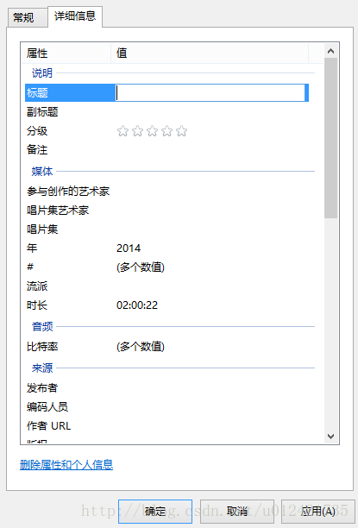Select the 比特率 property label
The image size is (358, 528).
coord(42,347)
